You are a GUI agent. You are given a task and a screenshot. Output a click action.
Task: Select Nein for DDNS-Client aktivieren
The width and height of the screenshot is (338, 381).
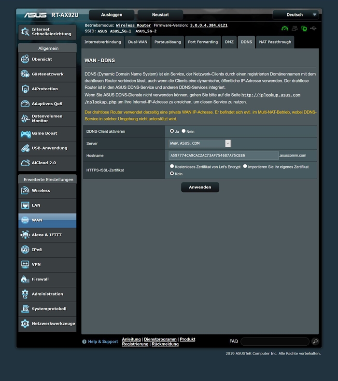tap(183, 131)
